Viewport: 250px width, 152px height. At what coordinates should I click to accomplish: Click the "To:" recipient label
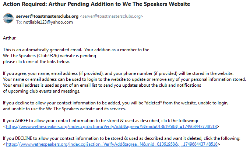pyautogui.click(x=19, y=22)
